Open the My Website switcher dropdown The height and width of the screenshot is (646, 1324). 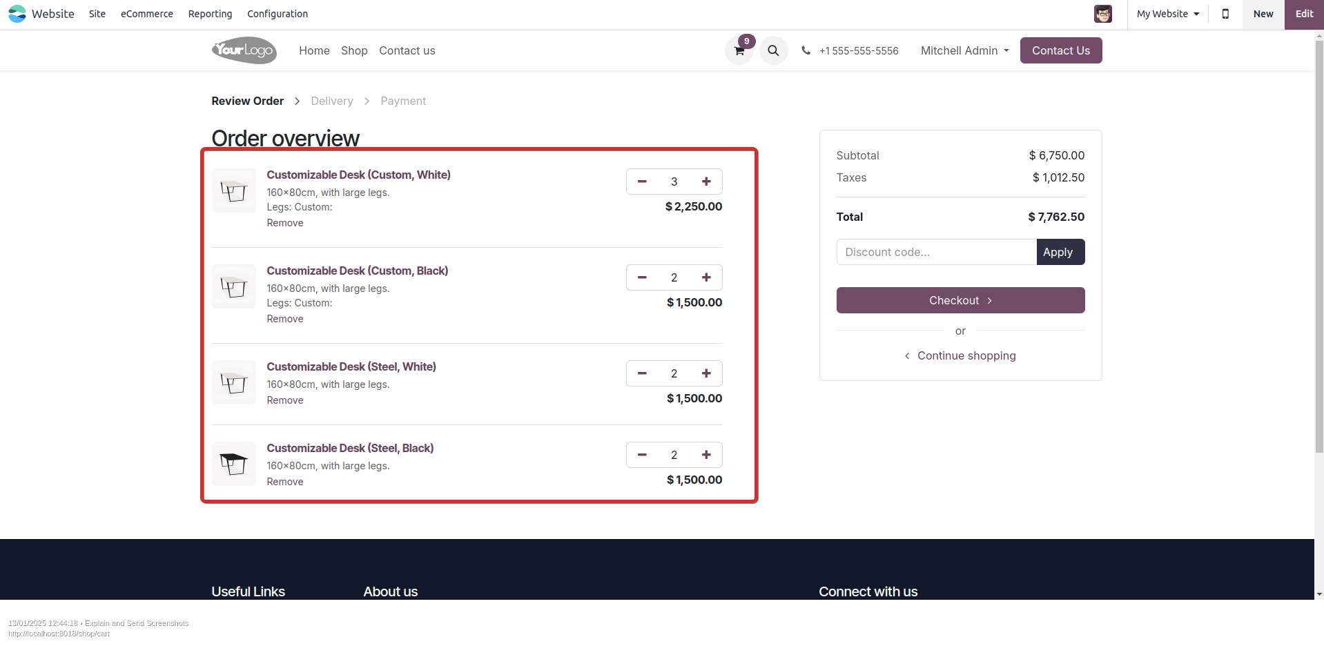point(1167,14)
